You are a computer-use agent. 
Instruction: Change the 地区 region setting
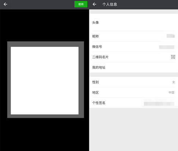point(134,92)
